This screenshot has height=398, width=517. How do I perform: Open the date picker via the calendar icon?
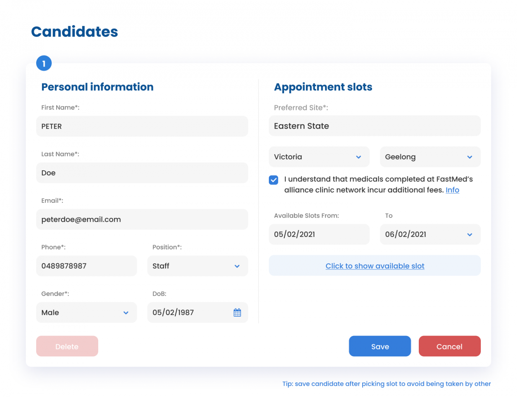[x=237, y=312]
